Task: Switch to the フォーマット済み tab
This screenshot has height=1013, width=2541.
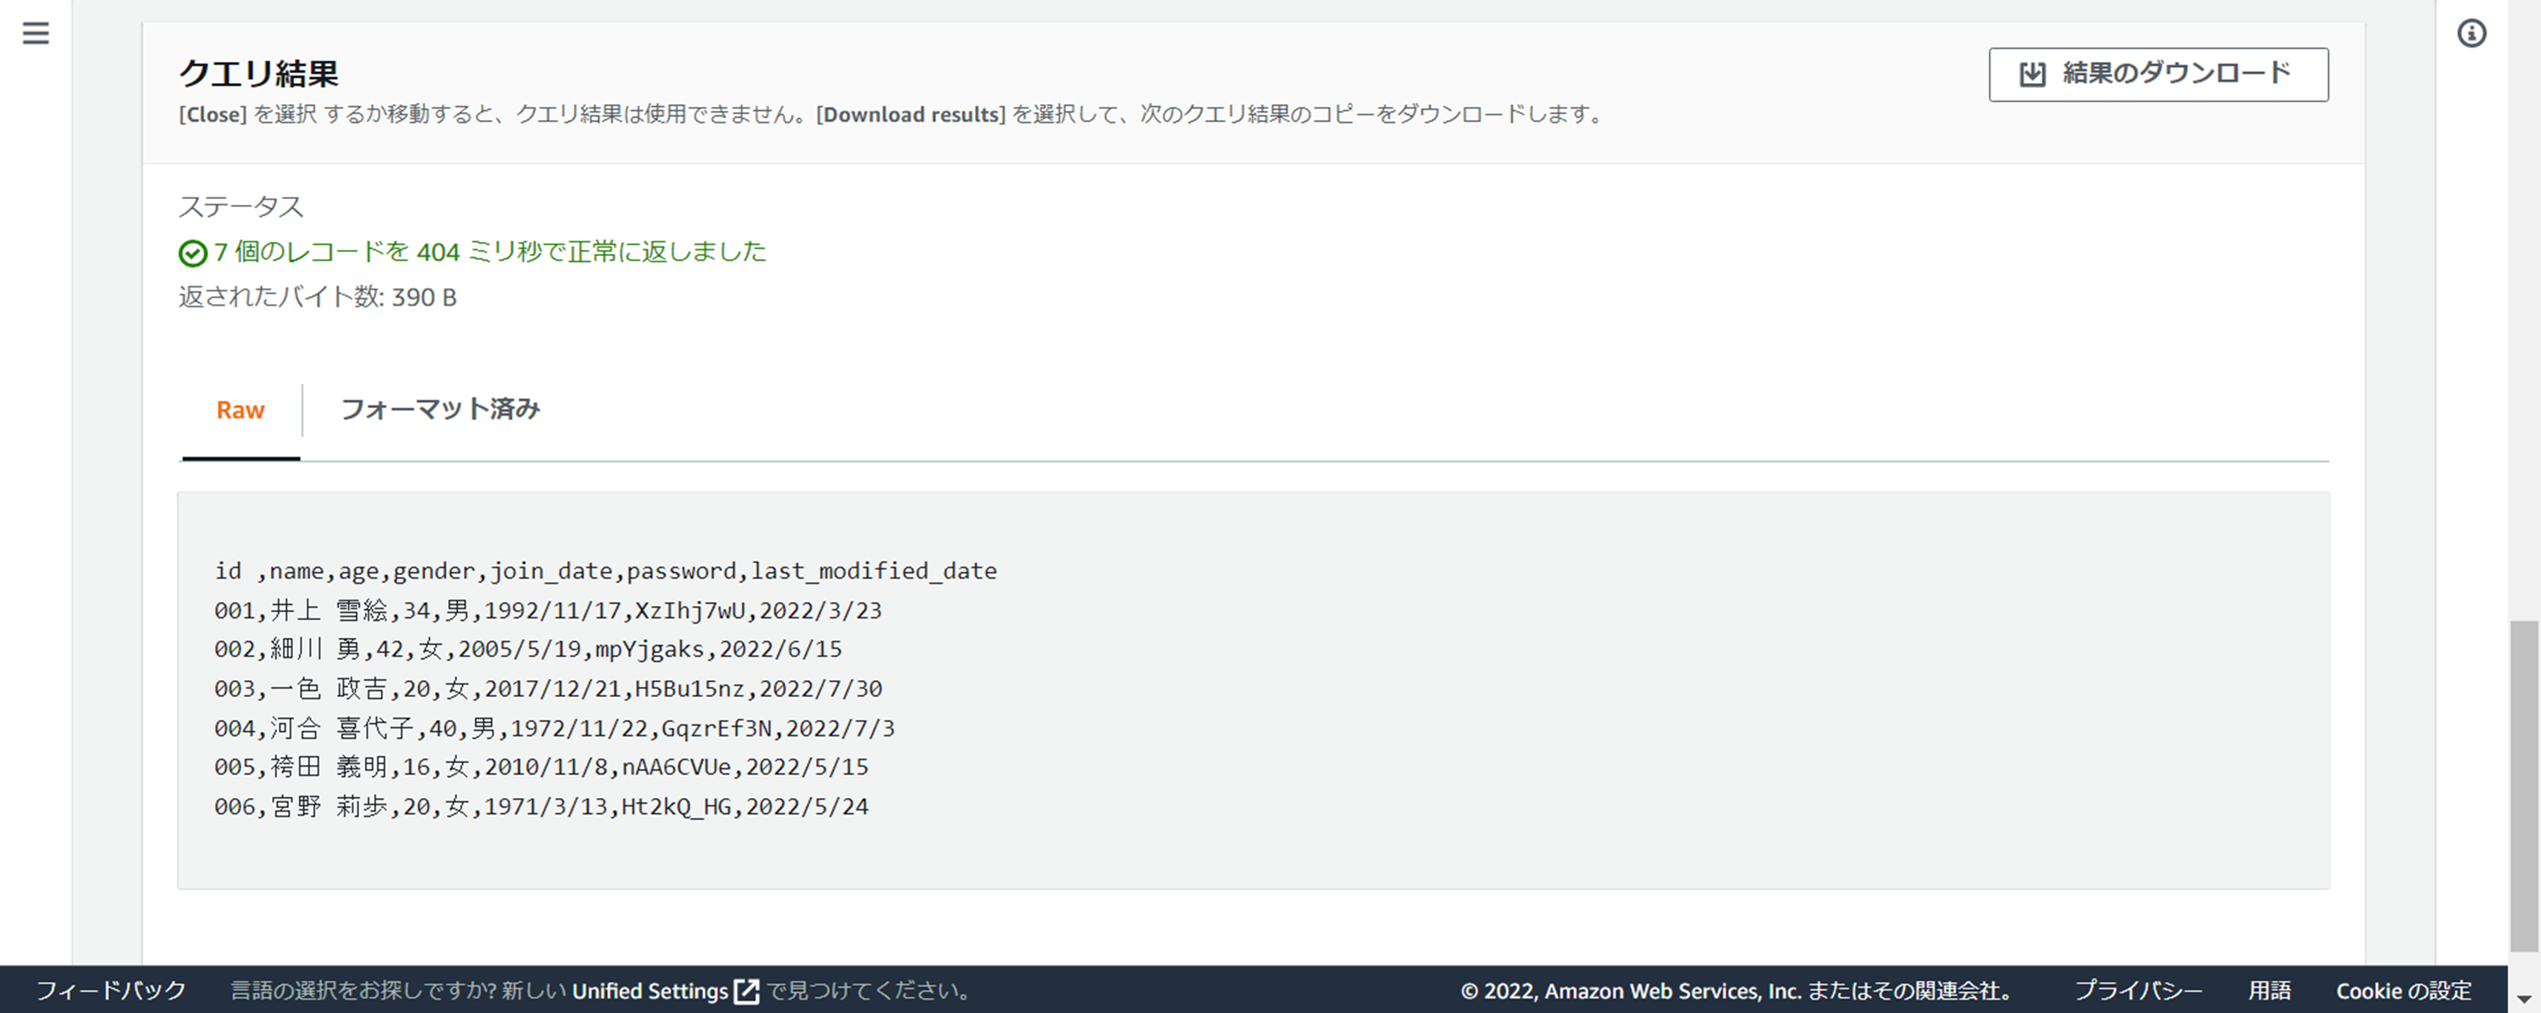Action: click(440, 409)
